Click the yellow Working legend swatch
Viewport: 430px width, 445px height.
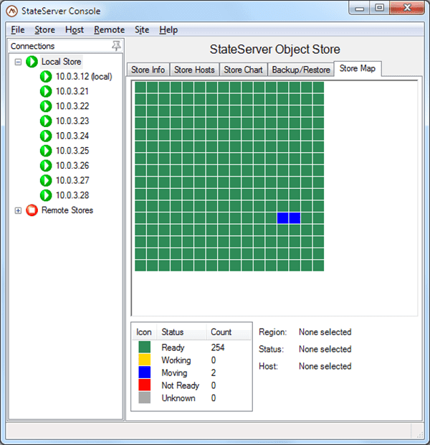145,360
